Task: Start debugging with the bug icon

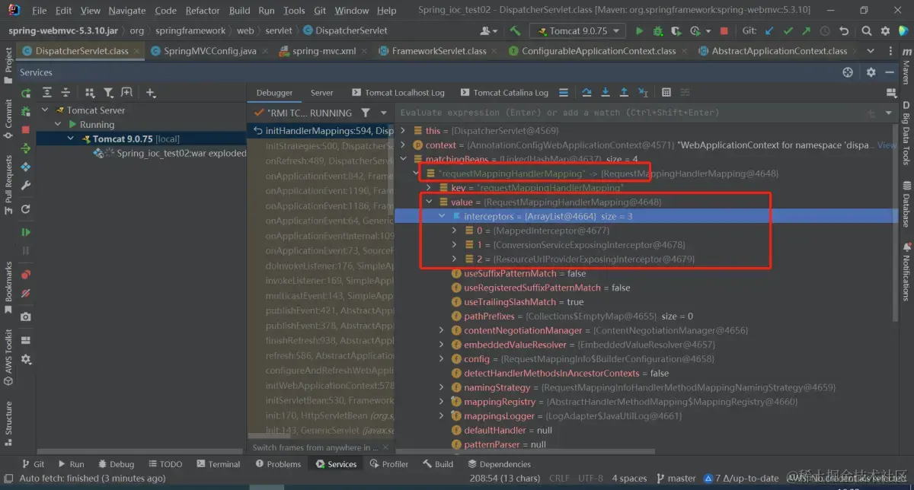Action: coord(657,31)
